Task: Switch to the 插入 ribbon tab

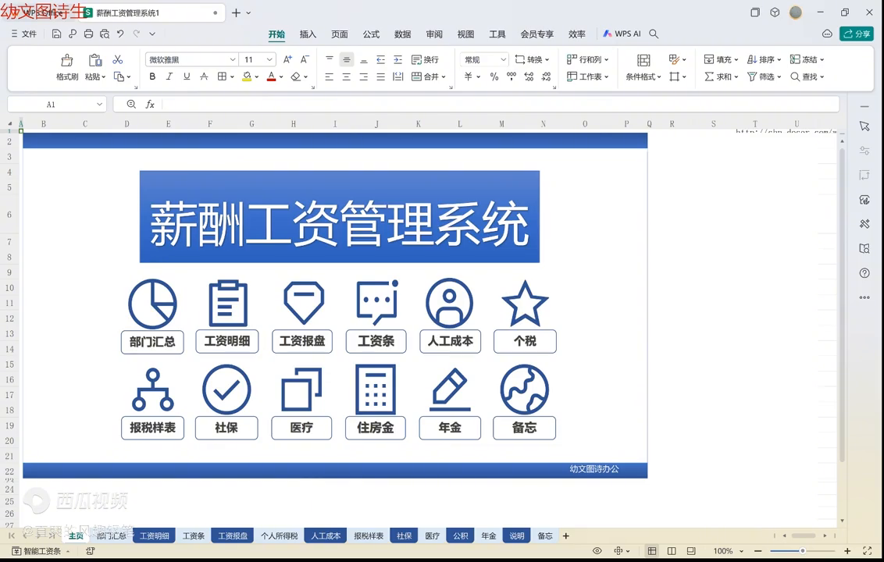Action: (308, 34)
